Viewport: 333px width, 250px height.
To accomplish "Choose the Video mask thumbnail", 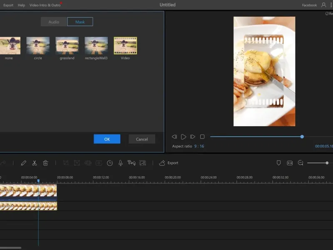I will point(125,46).
